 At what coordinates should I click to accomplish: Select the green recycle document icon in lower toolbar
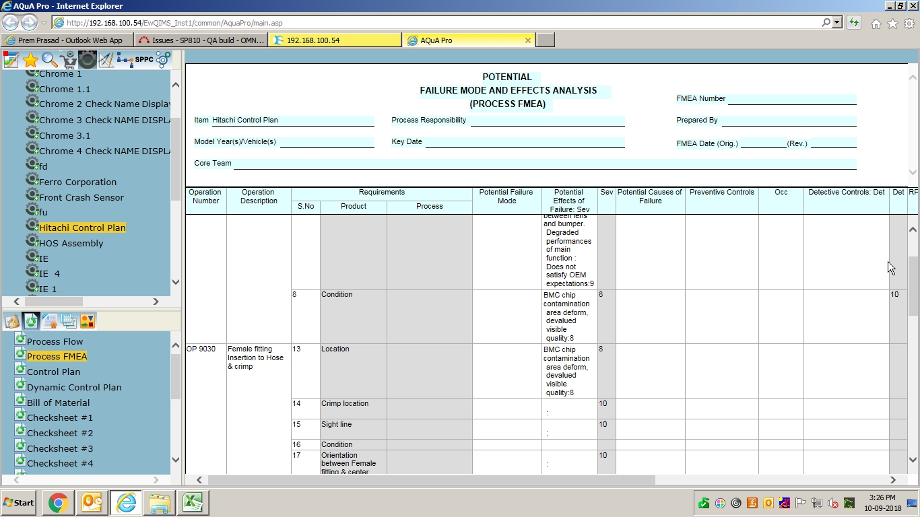point(30,321)
